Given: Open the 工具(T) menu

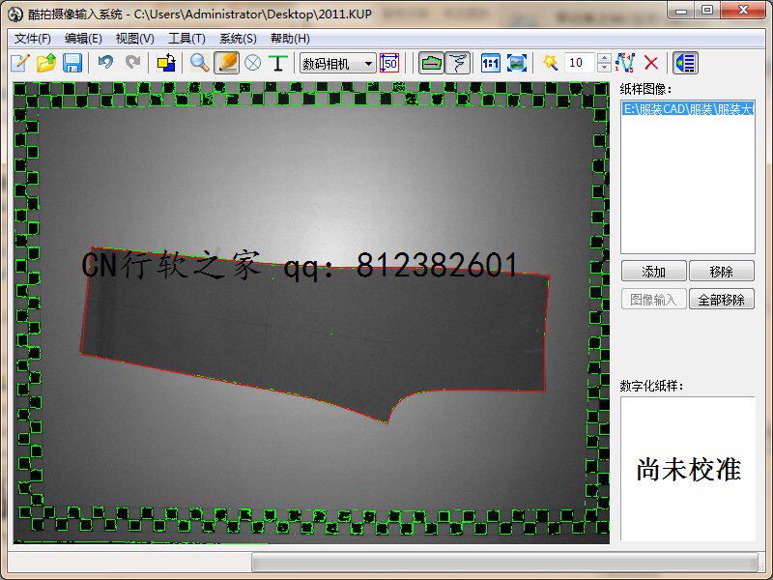Looking at the screenshot, I should point(186,39).
